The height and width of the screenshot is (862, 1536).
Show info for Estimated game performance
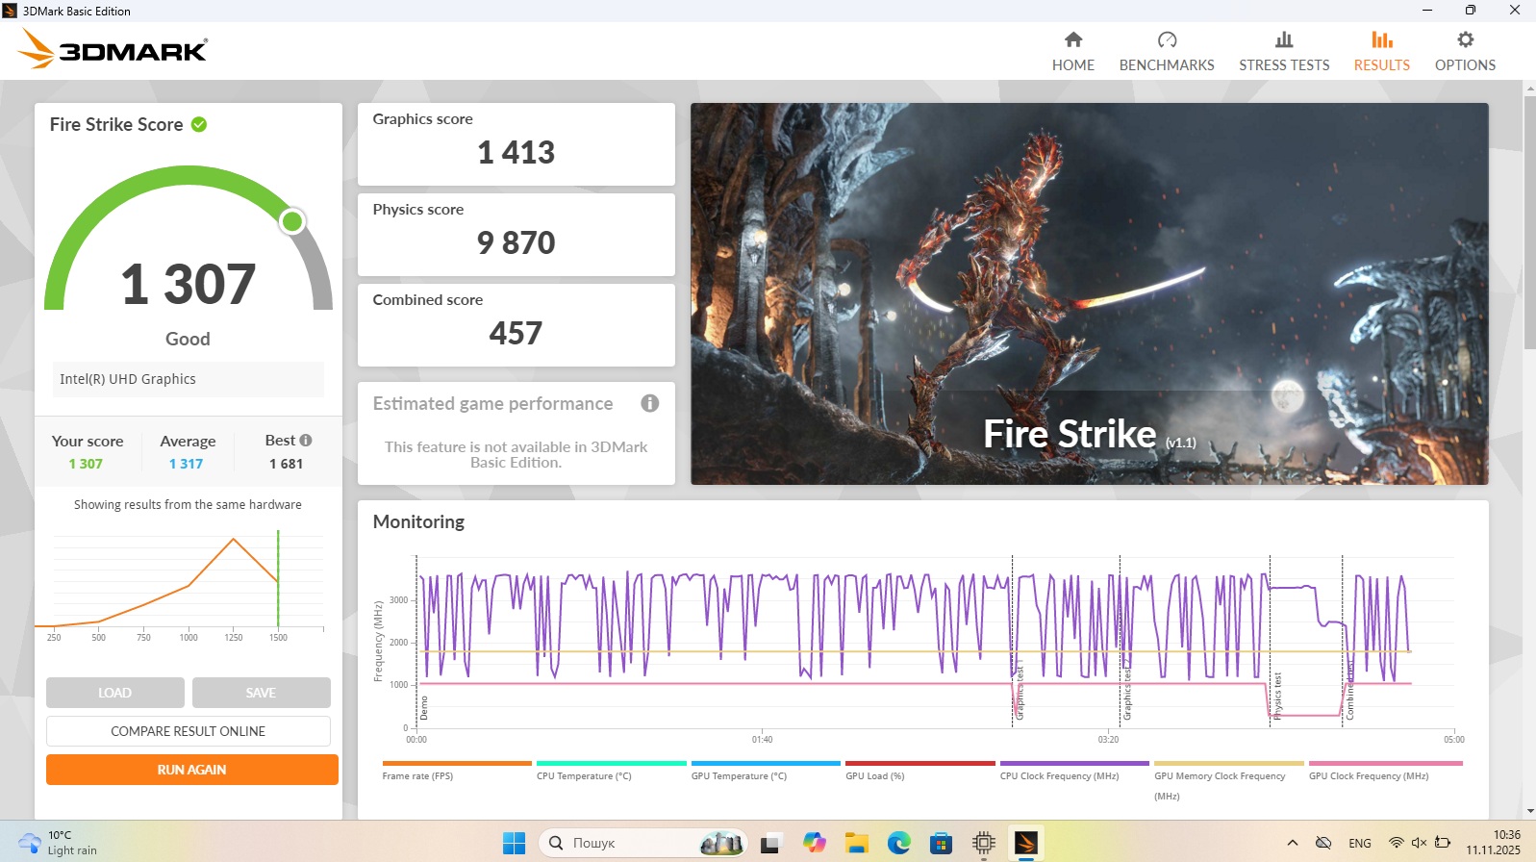[x=650, y=403]
